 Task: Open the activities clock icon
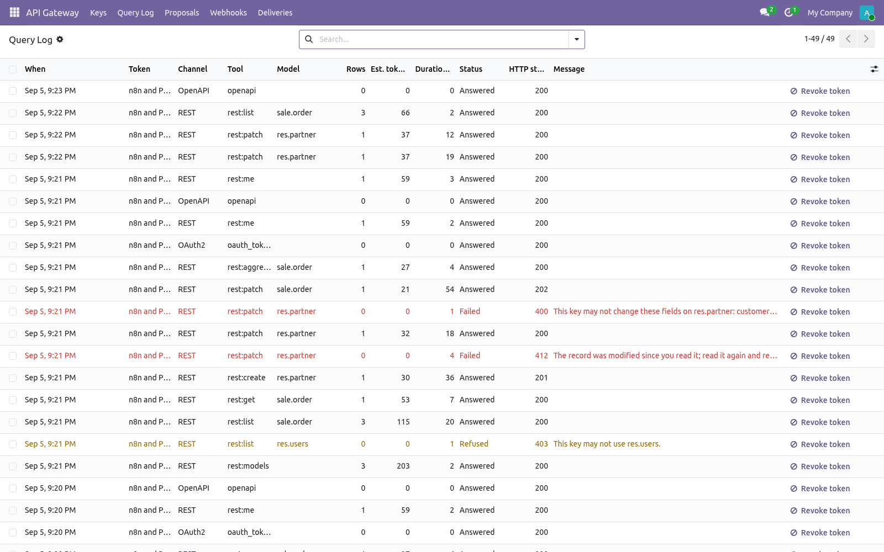tap(789, 12)
